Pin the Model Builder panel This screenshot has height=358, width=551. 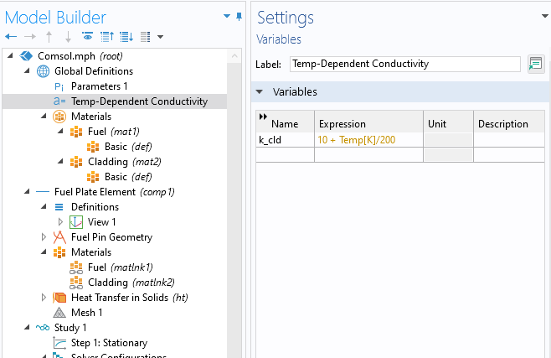(239, 17)
